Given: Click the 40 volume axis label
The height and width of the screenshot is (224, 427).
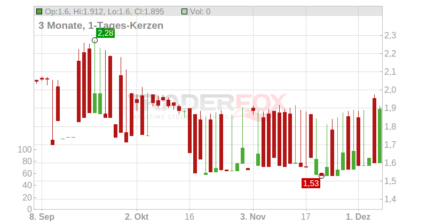Looking at the screenshot, I should tap(27, 186).
